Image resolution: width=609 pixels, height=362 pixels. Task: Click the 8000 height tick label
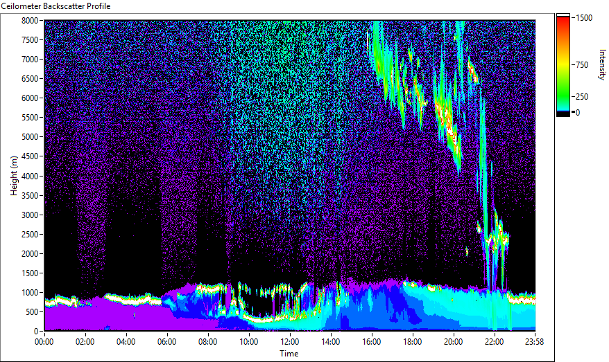click(30, 21)
